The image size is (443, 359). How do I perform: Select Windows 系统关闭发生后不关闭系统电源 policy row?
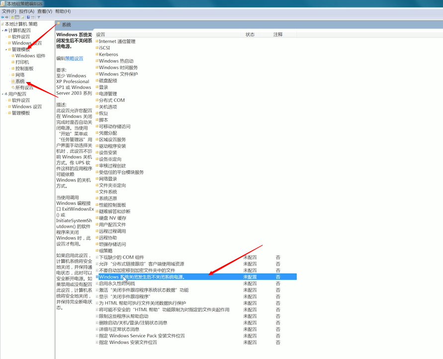196,277
